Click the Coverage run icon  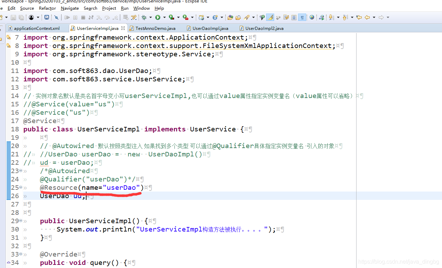pos(171,17)
